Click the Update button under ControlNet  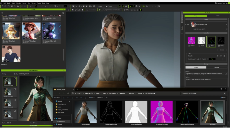[221, 50]
